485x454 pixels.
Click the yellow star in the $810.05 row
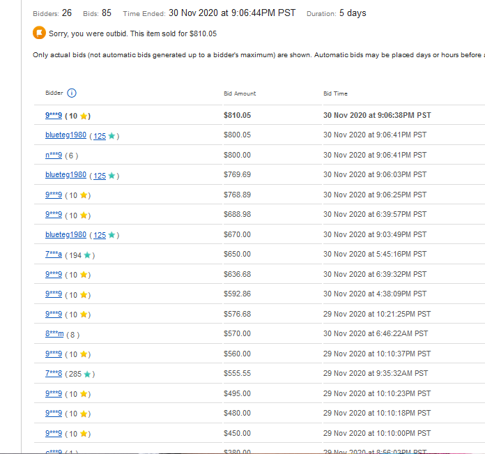[x=84, y=116]
